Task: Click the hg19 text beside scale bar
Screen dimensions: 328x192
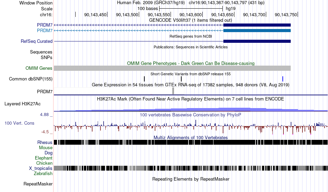Action: click(231, 9)
